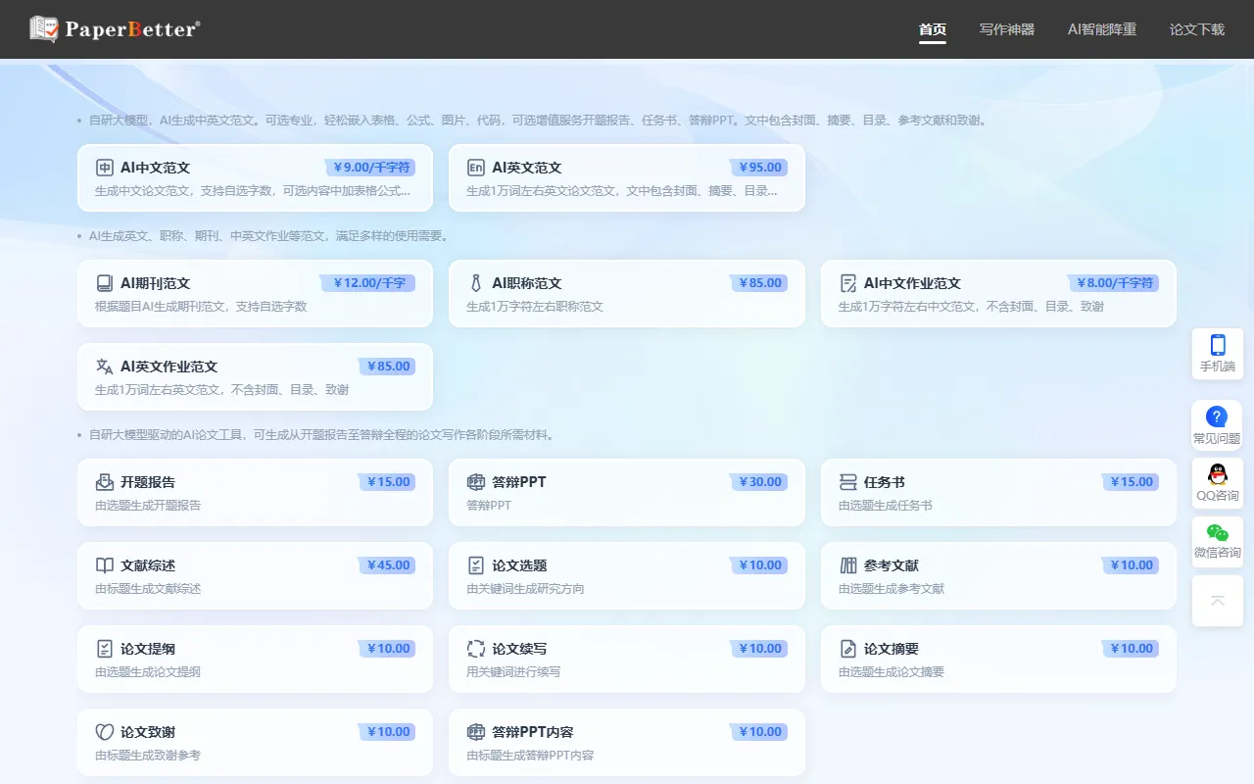Click the mobile phone 手机端 sidebar icon
The image size is (1254, 784).
[x=1217, y=351]
